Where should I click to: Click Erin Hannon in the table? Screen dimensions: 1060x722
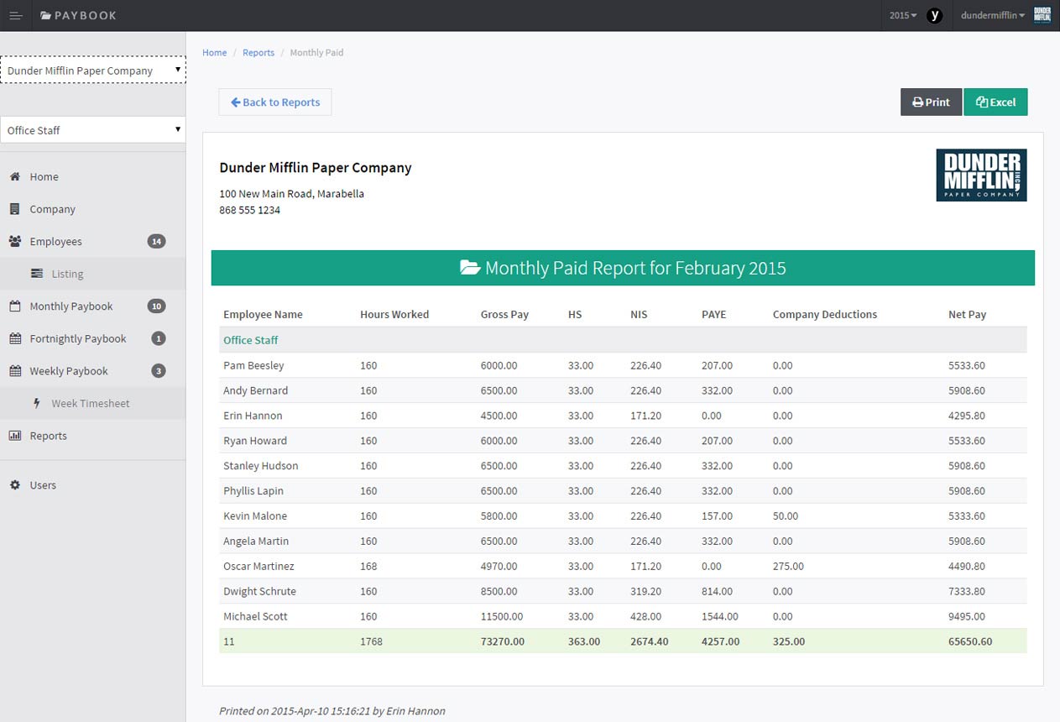click(x=253, y=416)
